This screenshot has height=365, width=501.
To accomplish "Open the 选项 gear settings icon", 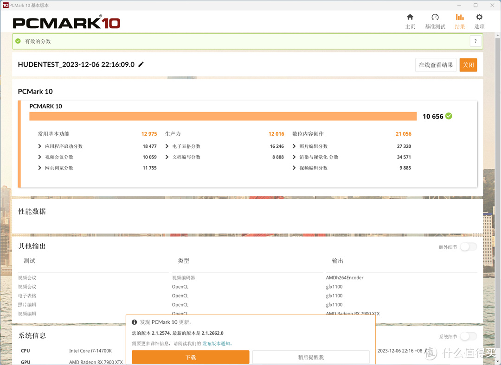I will pos(479,17).
